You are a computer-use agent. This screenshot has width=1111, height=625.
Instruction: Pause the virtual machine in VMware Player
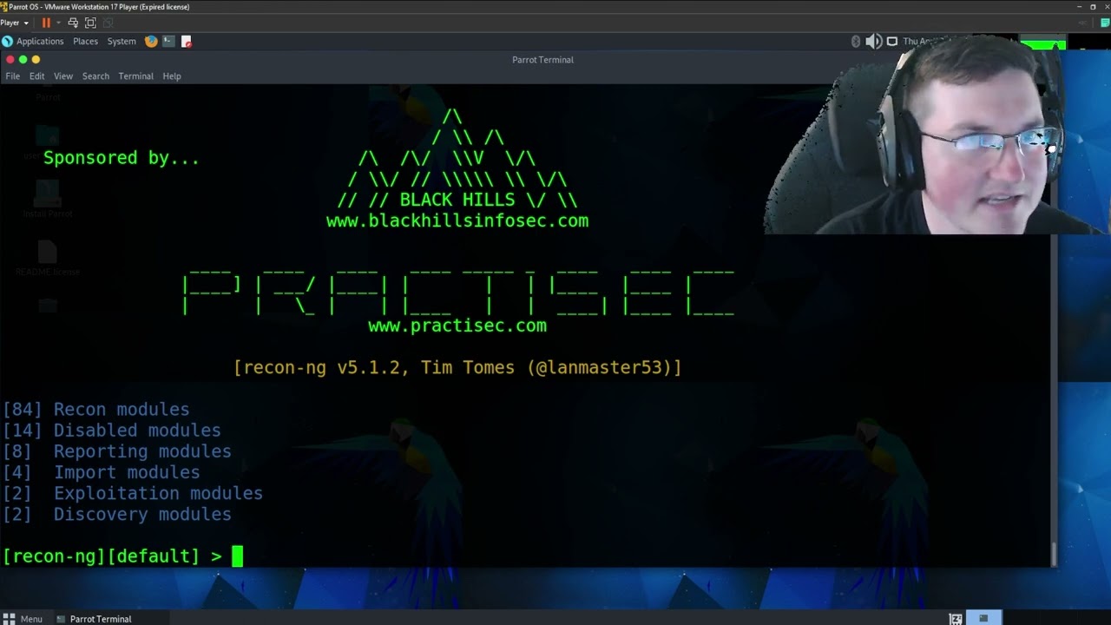[46, 23]
